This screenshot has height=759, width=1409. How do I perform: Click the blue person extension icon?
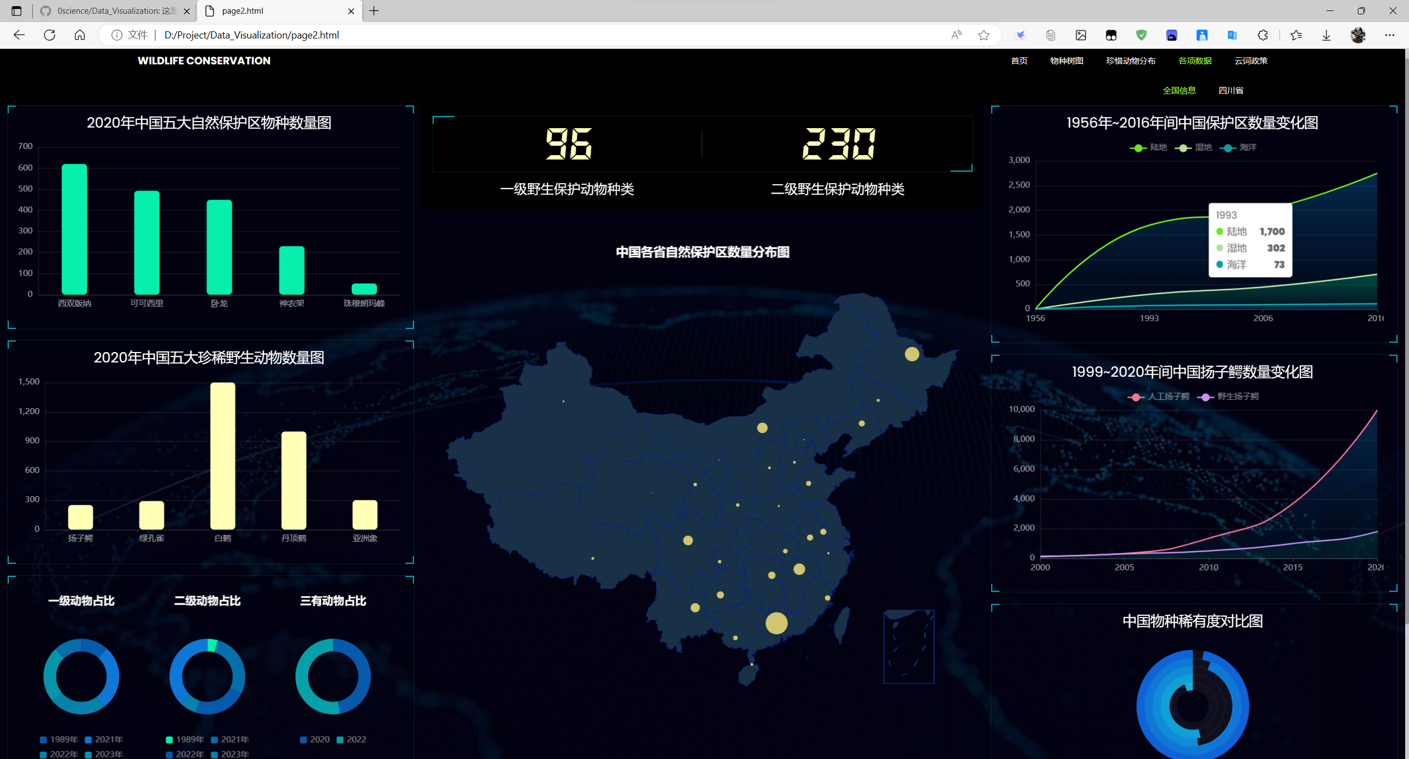[x=1202, y=35]
